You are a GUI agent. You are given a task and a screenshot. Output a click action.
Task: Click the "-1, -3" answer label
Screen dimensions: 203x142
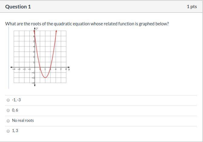16,100
